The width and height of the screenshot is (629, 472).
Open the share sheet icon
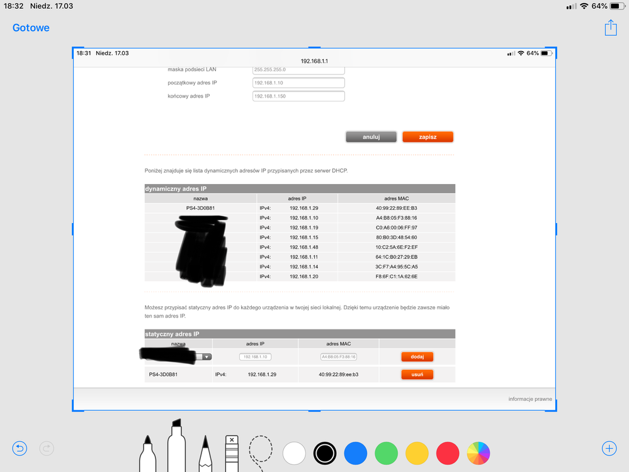point(610,28)
